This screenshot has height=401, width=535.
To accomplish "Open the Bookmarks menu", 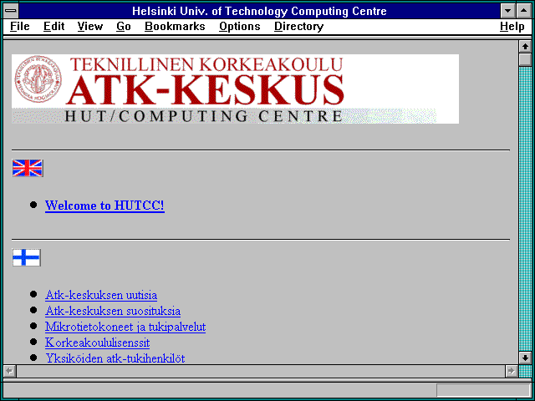I will pyautogui.click(x=175, y=26).
